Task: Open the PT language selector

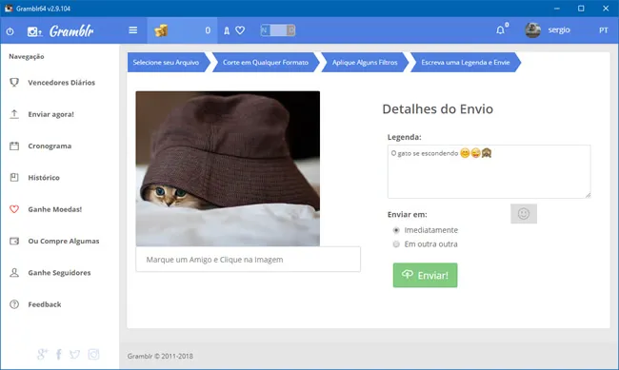Action: (x=603, y=30)
